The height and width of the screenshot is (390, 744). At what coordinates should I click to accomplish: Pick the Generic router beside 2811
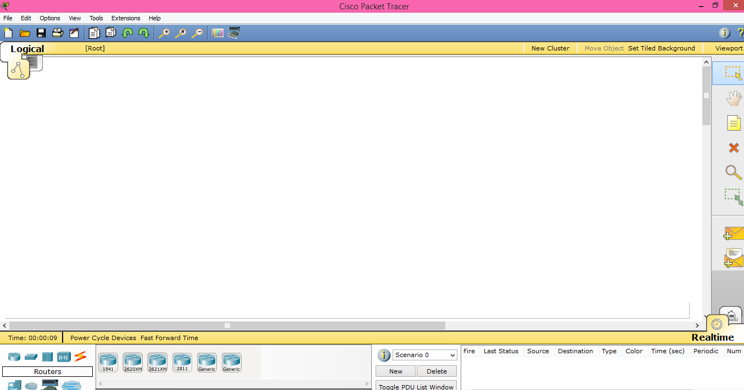(207, 363)
